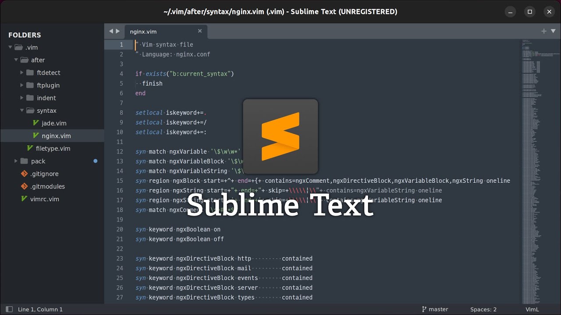Click the ftplugin folder icon
The width and height of the screenshot is (561, 315).
pyautogui.click(x=30, y=85)
